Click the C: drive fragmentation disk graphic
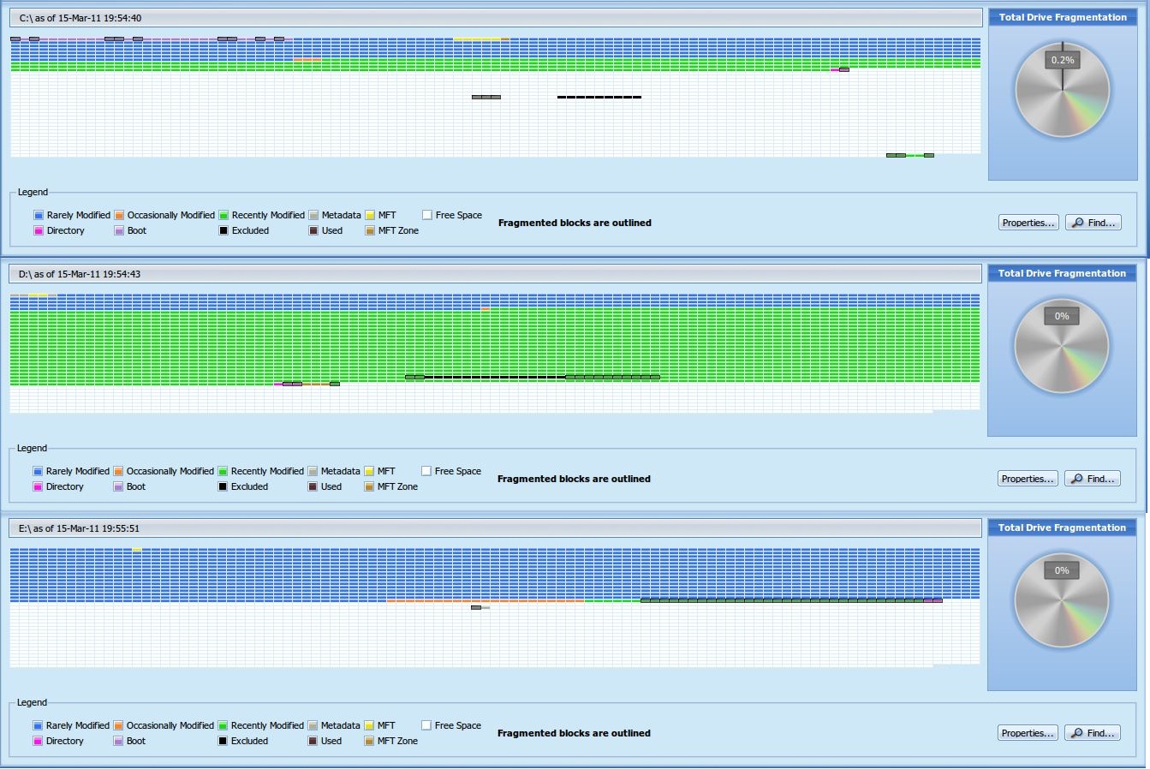 point(1062,92)
